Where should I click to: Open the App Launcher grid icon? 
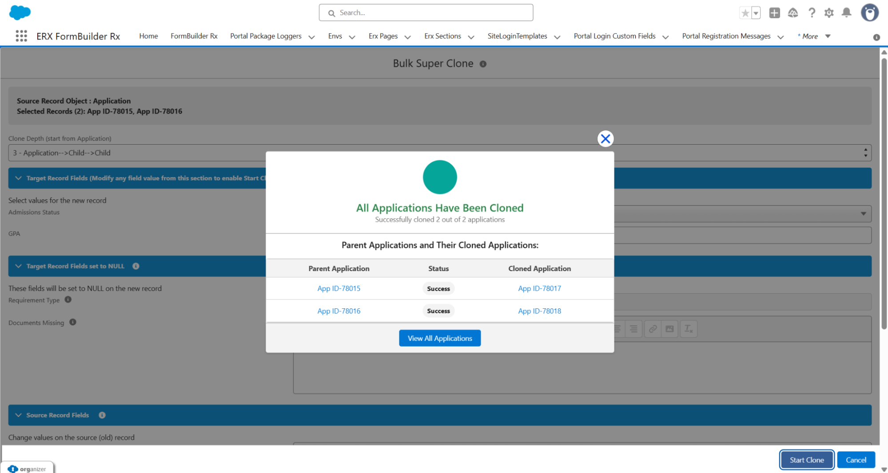[21, 36]
